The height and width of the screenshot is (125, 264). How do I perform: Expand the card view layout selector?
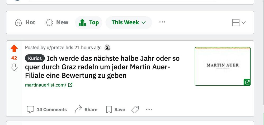coord(239,23)
